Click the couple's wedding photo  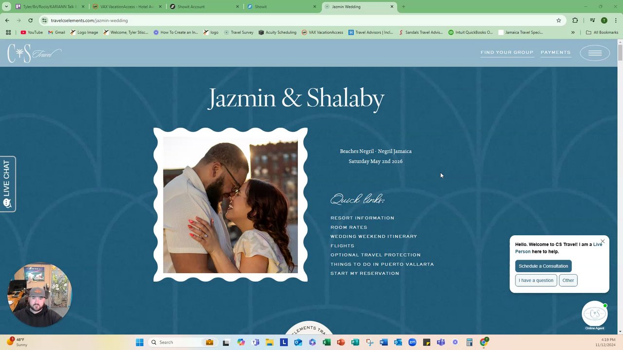230,205
